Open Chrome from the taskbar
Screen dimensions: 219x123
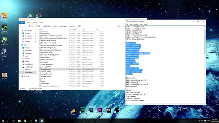pos(25,121)
